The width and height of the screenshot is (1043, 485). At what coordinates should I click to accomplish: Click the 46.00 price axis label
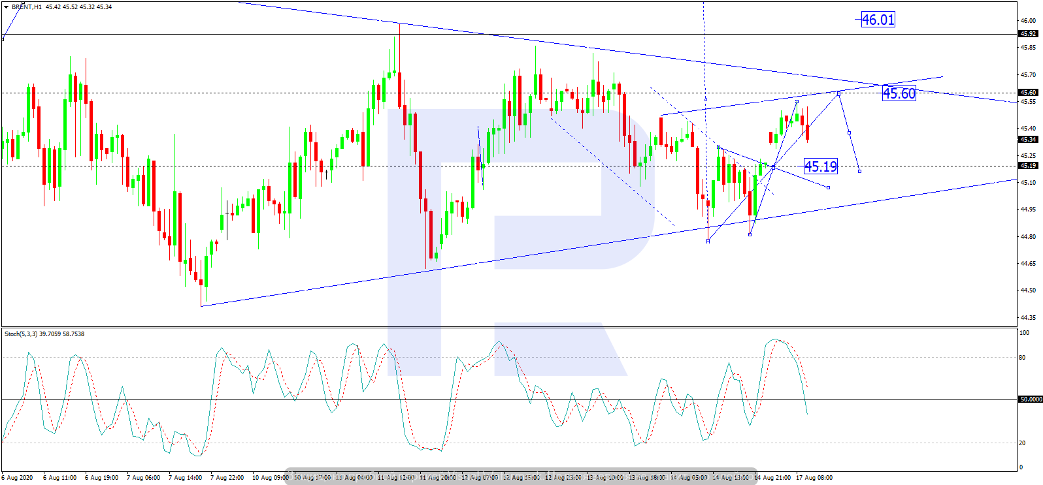click(x=1028, y=20)
